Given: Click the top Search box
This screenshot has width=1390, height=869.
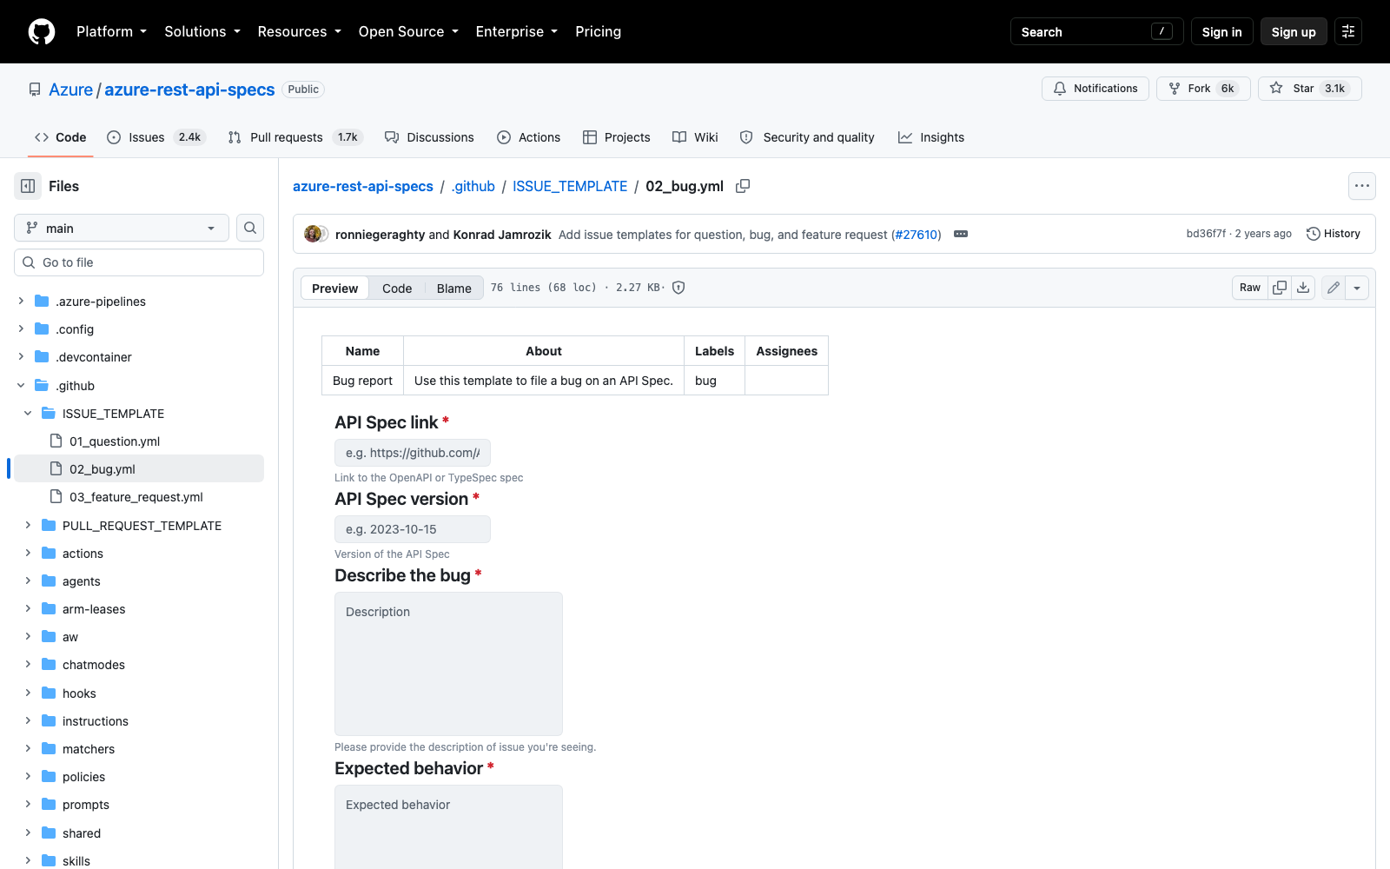Looking at the screenshot, I should (1096, 31).
